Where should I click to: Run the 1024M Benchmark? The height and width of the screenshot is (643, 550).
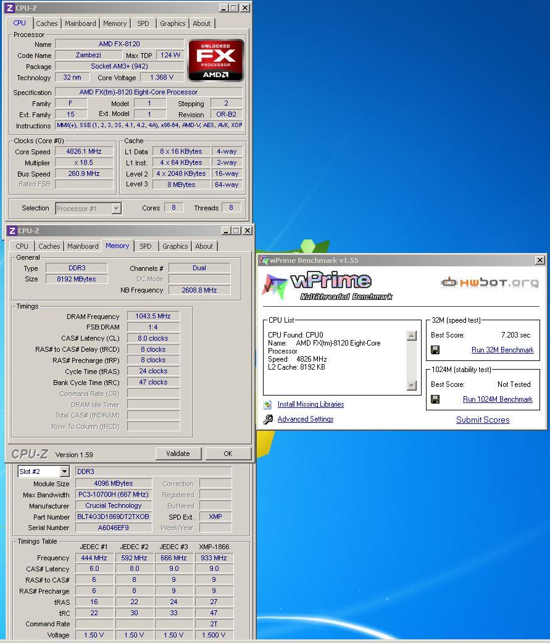click(498, 399)
